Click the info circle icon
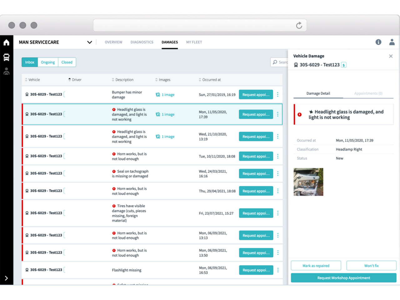This screenshot has width=400, height=300. (x=378, y=42)
